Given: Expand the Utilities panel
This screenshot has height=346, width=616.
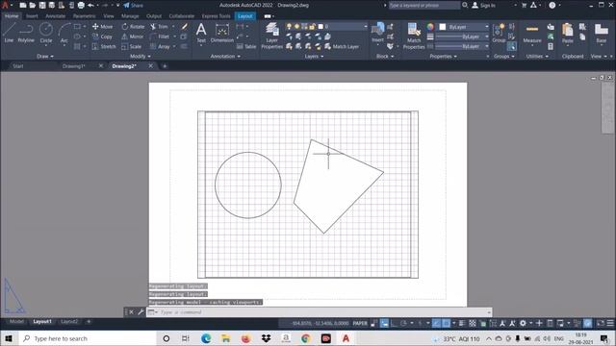Looking at the screenshot, I should pyautogui.click(x=537, y=56).
